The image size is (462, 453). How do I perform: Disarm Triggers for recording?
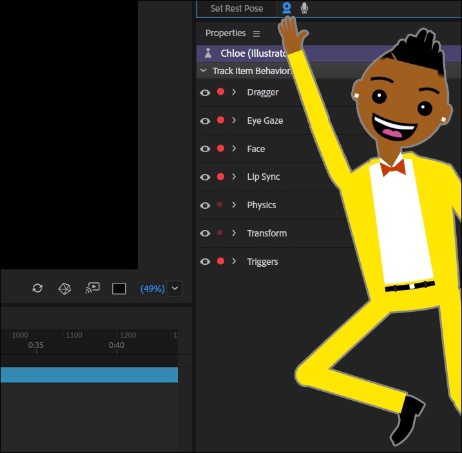click(x=220, y=261)
